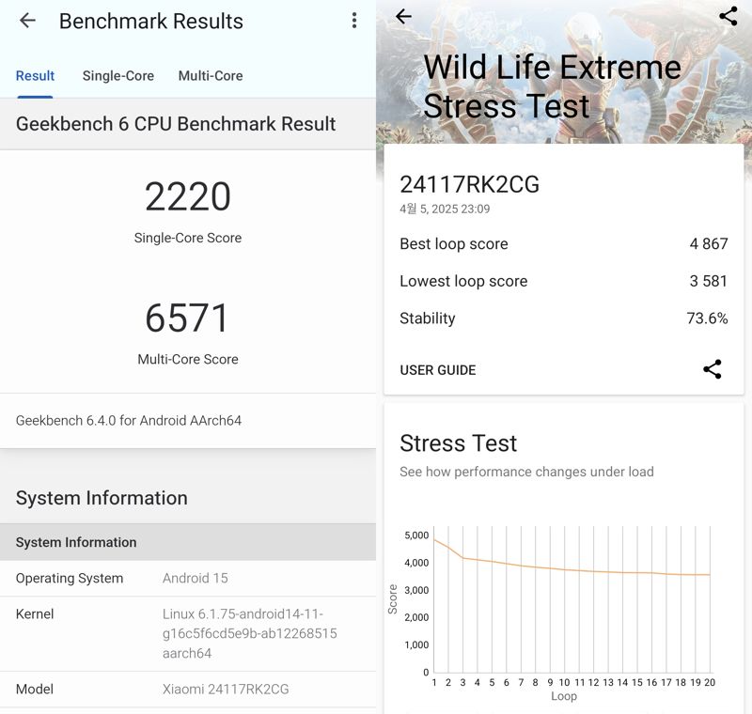Select the Model Xiaomi 24117RK2CG row
The width and height of the screenshot is (752, 714).
pos(188,689)
